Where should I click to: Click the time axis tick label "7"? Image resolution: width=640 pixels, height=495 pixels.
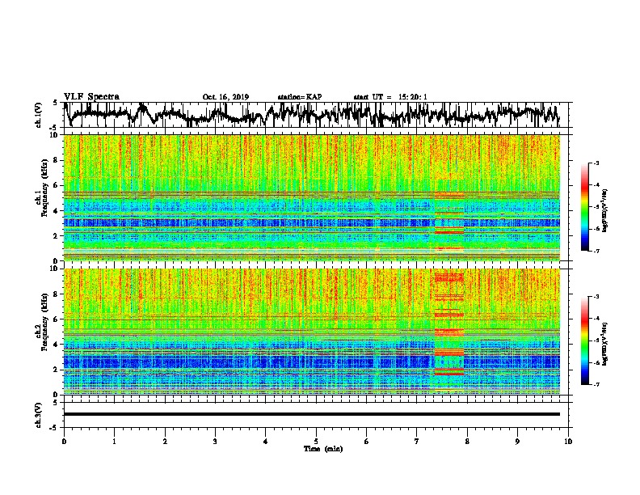416,442
